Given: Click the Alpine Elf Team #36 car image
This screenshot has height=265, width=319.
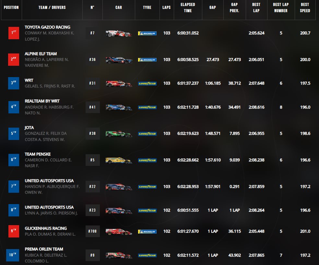Looking at the screenshot, I should coord(119,60).
